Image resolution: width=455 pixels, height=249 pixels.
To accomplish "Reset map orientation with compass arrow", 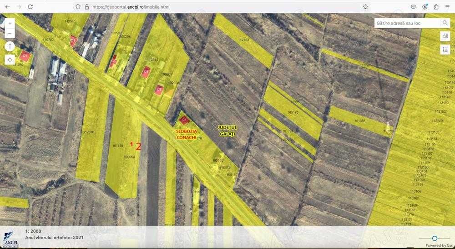I will point(10,46).
